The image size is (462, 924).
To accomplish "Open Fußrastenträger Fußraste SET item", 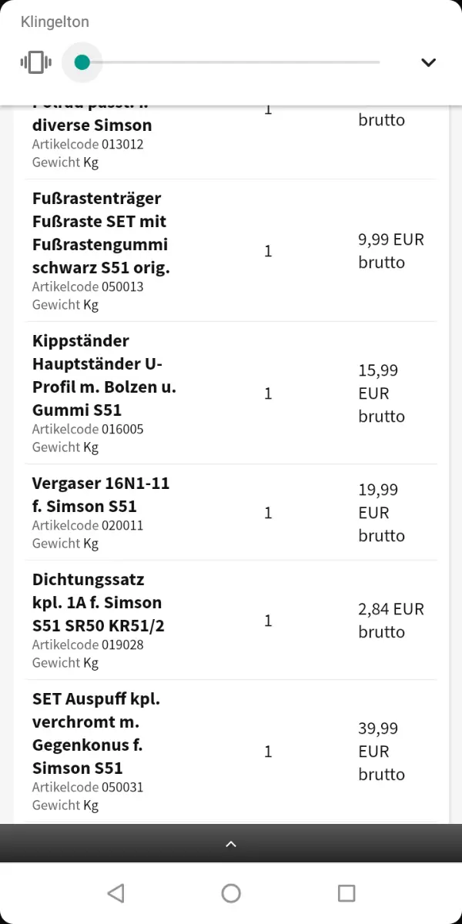I will point(100,233).
